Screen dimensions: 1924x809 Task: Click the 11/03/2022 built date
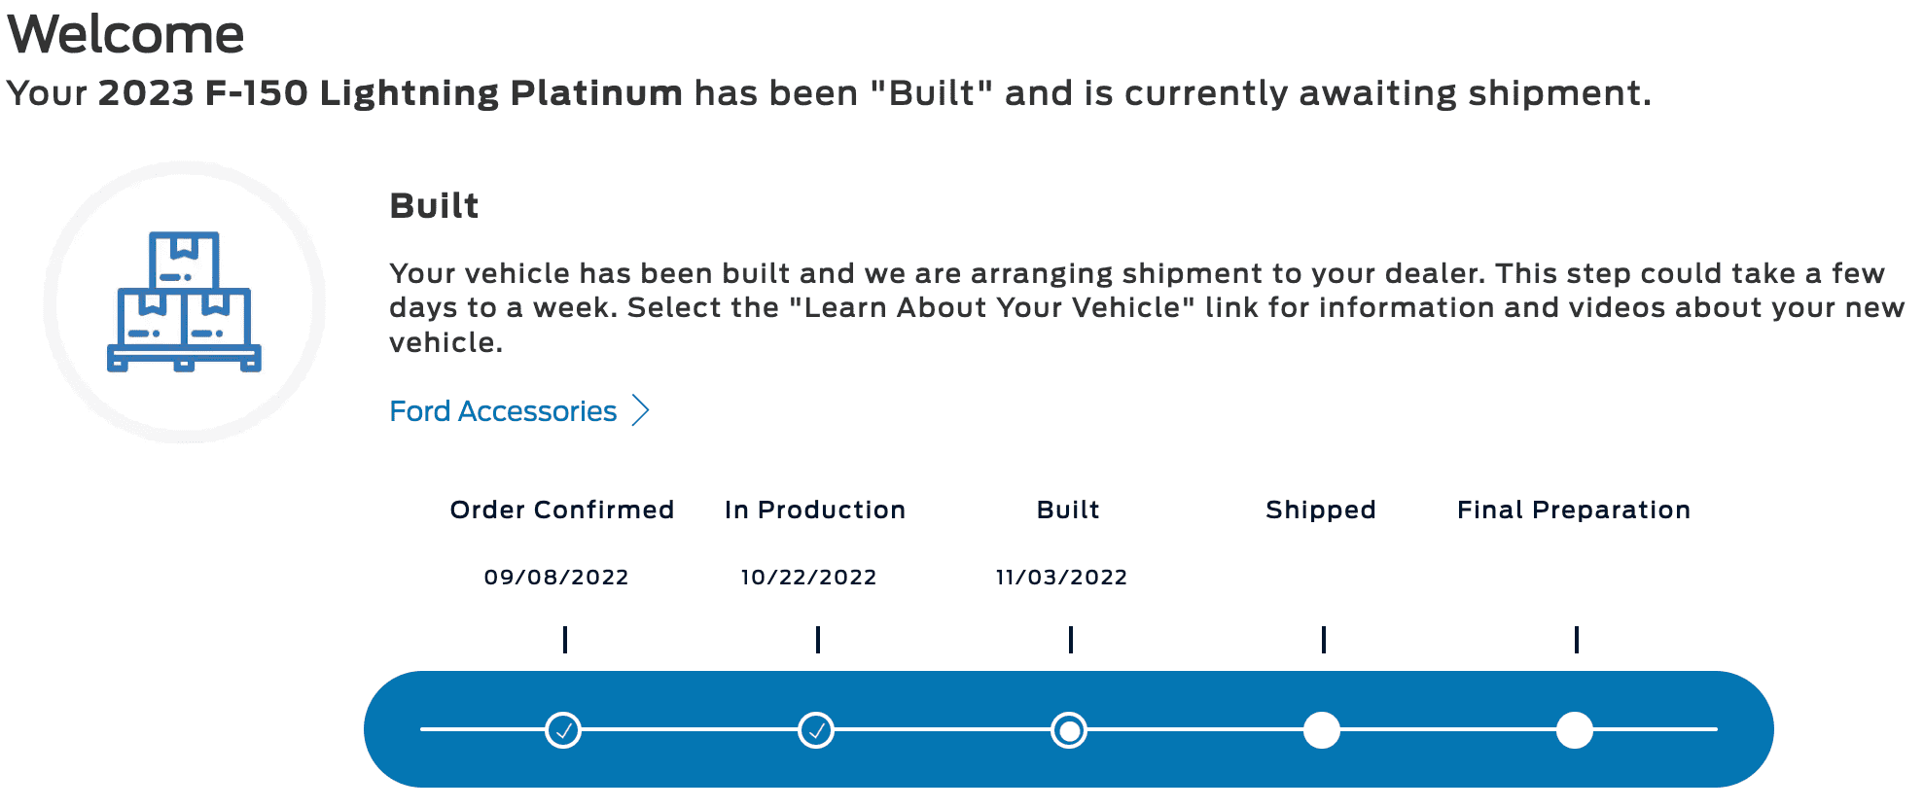(1062, 578)
